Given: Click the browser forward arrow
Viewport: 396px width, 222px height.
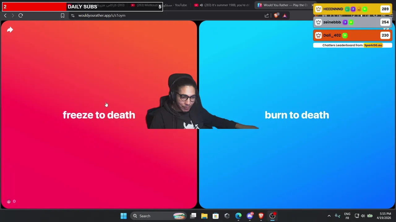Looking at the screenshot, I should [x=13, y=15].
